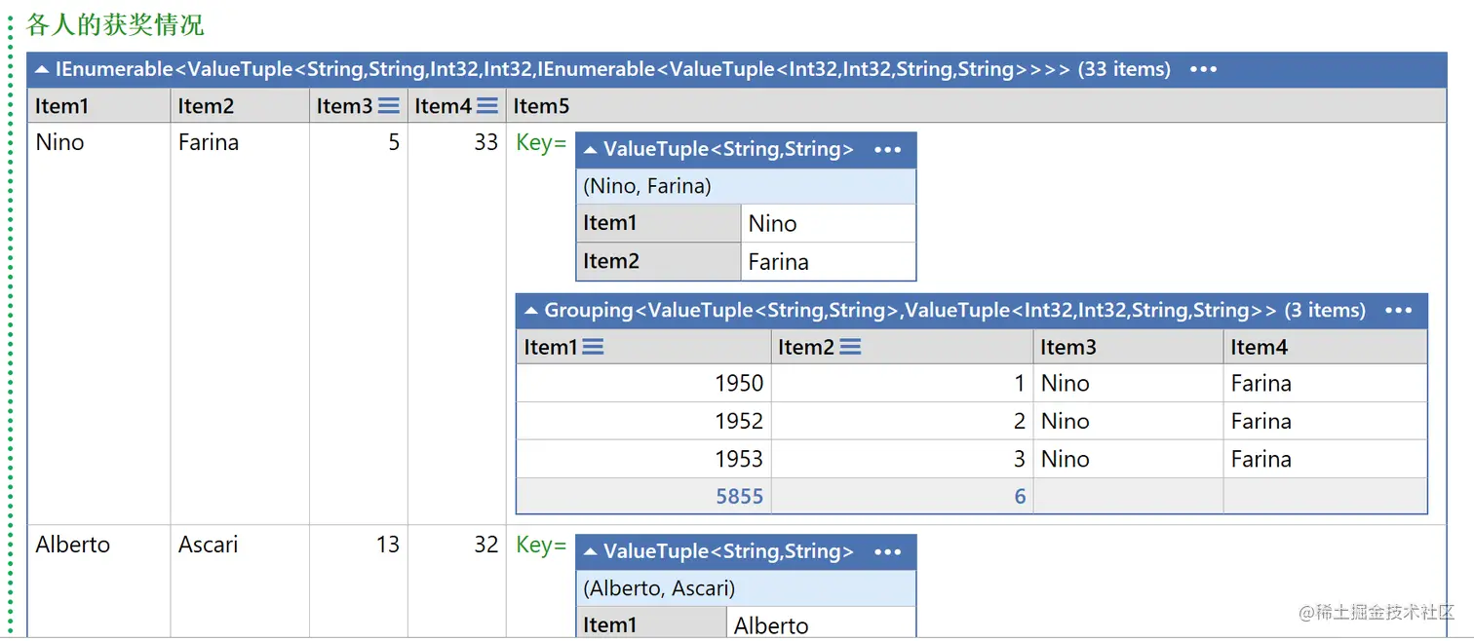The height and width of the screenshot is (641, 1474).
Task: Click the "(Alberto, Ascari)" summary row
Action: pos(746,588)
